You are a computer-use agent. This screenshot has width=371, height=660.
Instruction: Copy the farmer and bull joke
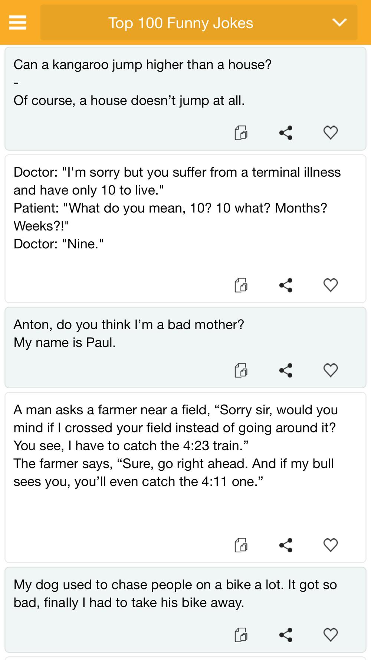[241, 545]
